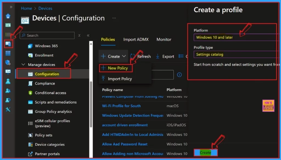Open Policy sets in the sidebar
This screenshot has width=281, height=160.
pyautogui.click(x=44, y=135)
